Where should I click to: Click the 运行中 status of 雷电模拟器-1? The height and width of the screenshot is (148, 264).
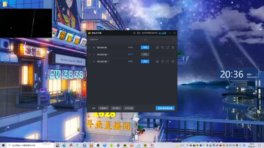point(130,55)
